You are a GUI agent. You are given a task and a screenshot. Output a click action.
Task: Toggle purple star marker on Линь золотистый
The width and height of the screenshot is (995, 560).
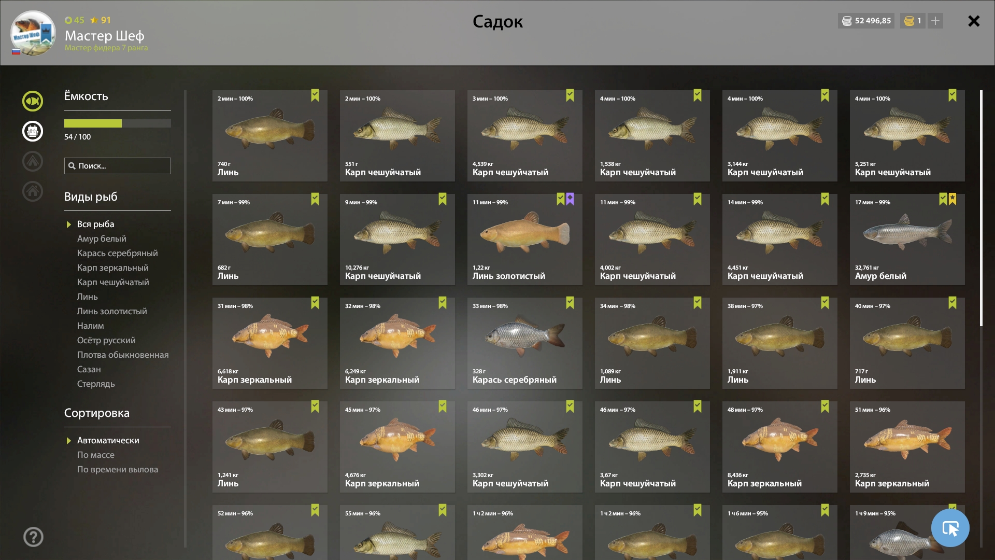pos(570,199)
